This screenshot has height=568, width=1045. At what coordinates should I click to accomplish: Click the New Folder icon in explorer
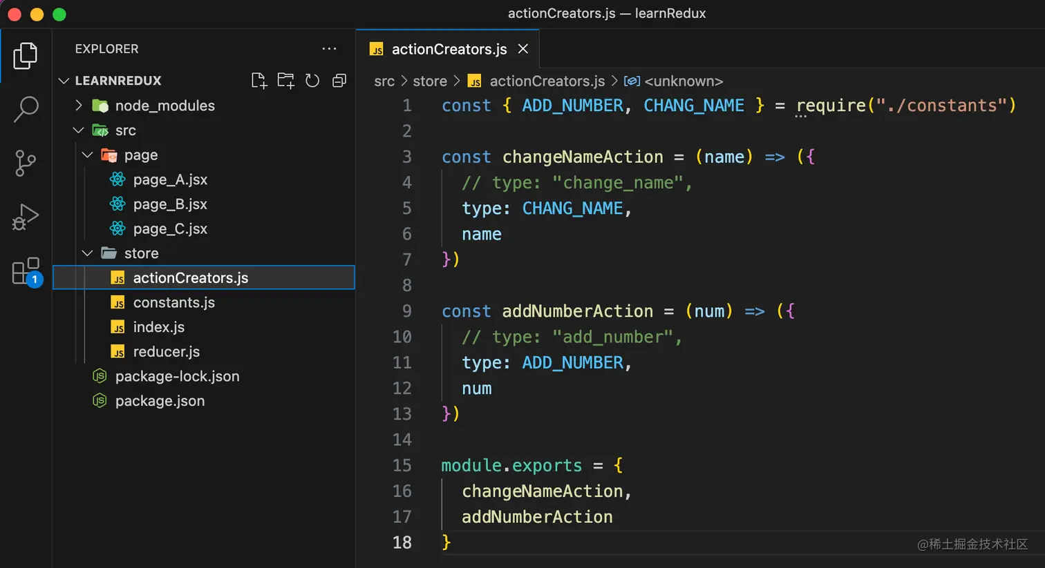[x=285, y=81]
